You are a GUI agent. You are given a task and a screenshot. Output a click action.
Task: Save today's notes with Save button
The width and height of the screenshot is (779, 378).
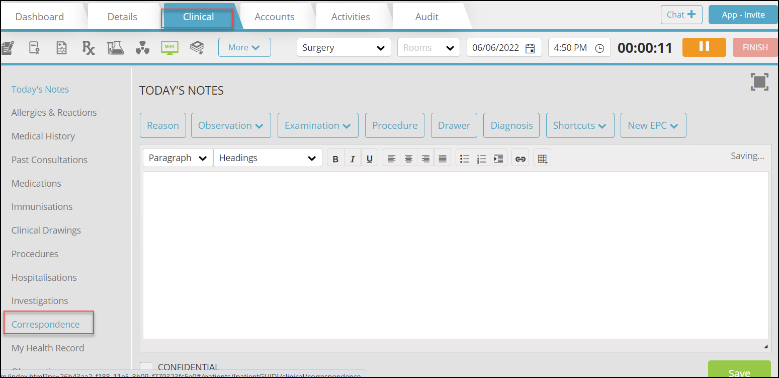pyautogui.click(x=739, y=370)
